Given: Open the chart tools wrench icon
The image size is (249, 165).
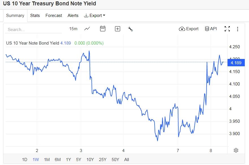Looking at the screenshot, I should [x=130, y=29].
